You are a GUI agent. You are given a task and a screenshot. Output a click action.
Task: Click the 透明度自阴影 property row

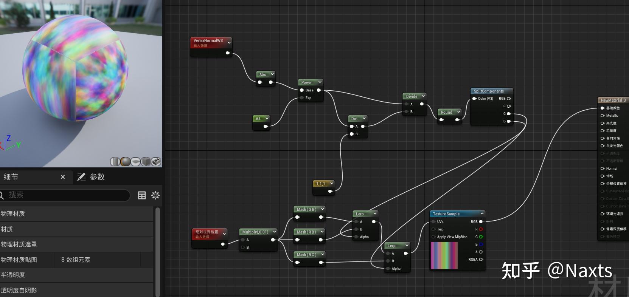pos(76,290)
